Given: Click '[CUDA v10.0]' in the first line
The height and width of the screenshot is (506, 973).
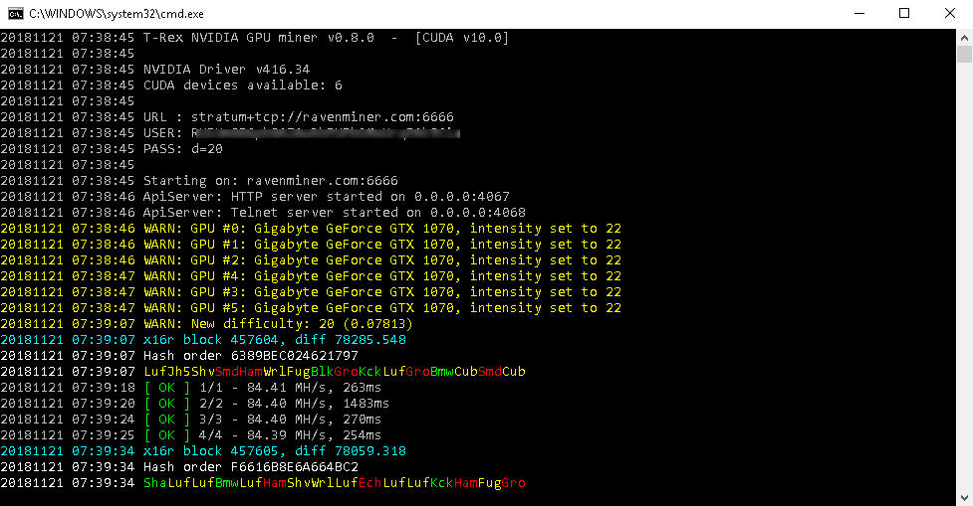Looking at the screenshot, I should tap(462, 37).
